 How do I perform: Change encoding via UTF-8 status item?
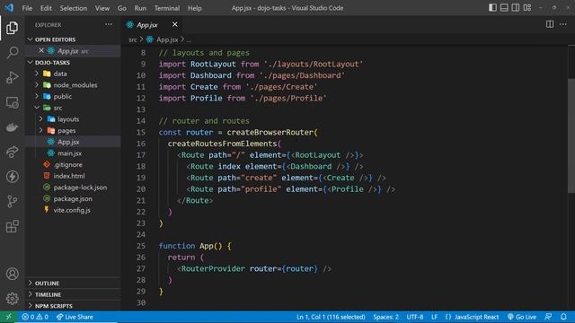coord(415,317)
